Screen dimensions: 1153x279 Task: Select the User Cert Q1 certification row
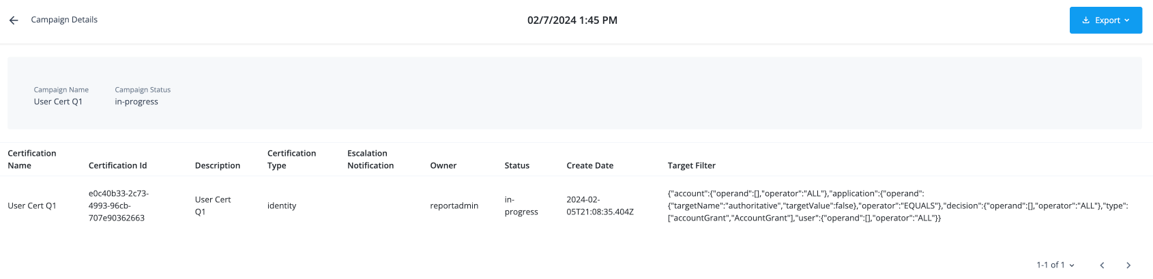[32, 206]
